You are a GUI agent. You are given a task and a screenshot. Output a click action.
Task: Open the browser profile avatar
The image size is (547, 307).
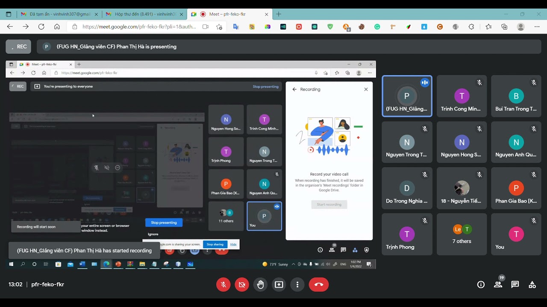click(521, 26)
